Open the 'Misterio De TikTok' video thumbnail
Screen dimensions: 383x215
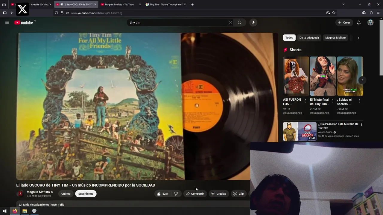300,131
